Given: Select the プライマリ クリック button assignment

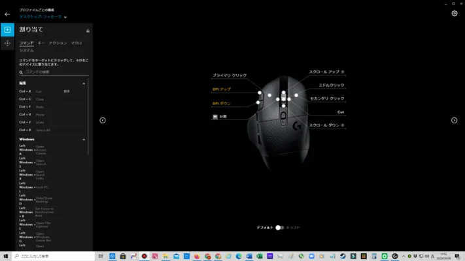Looking at the screenshot, I should (x=230, y=76).
